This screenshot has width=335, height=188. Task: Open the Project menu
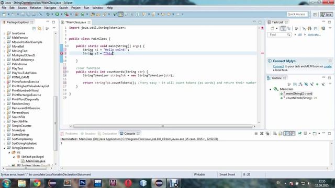[76, 8]
